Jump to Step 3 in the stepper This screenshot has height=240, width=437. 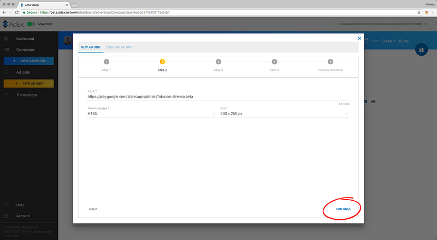point(218,62)
